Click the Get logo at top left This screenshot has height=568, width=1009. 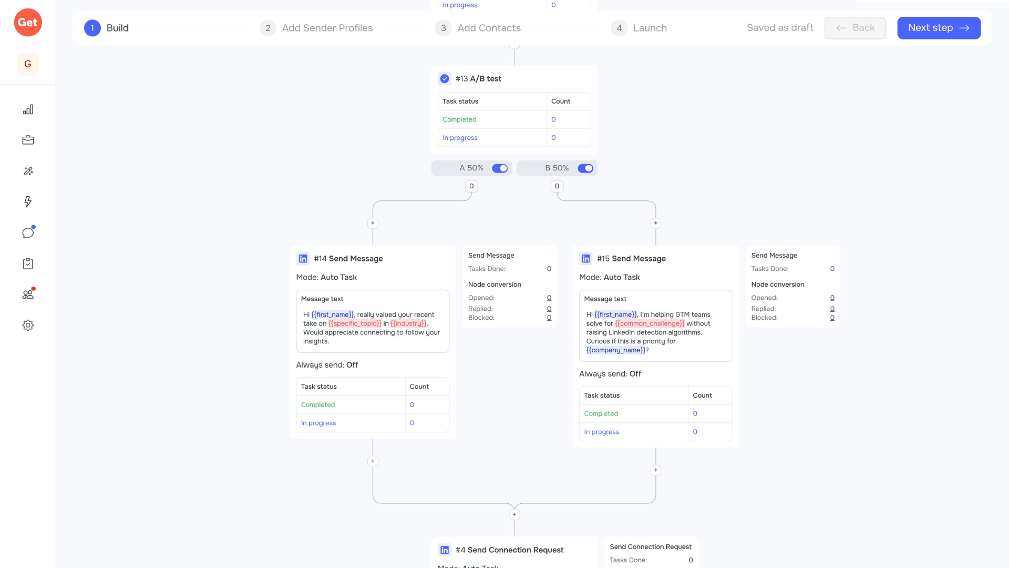[28, 23]
